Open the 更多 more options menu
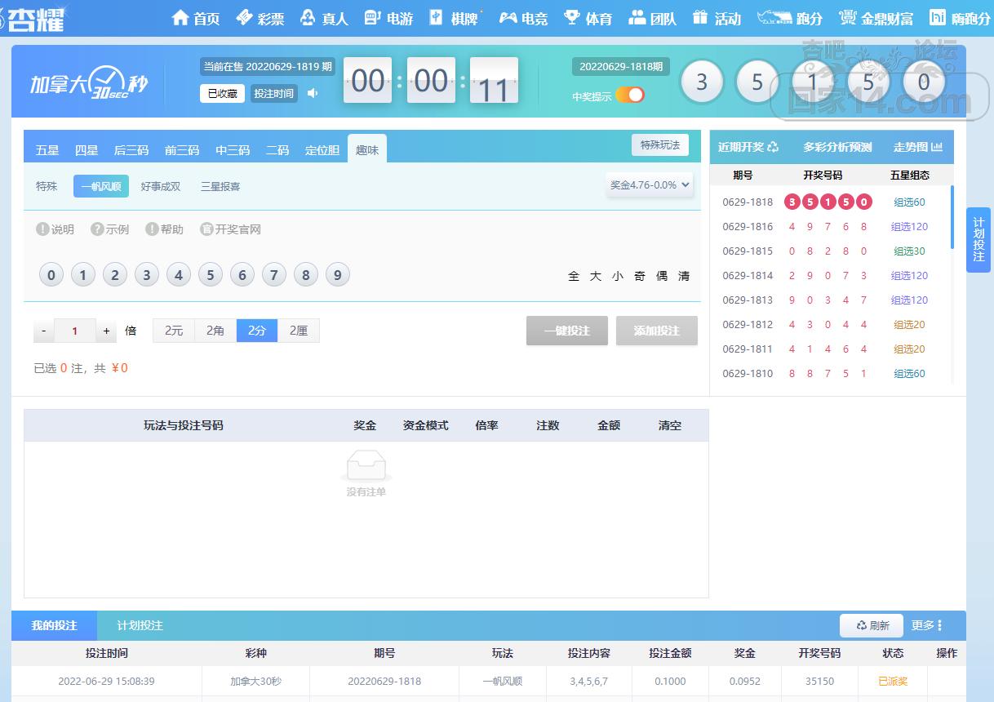The image size is (994, 702). coord(927,625)
